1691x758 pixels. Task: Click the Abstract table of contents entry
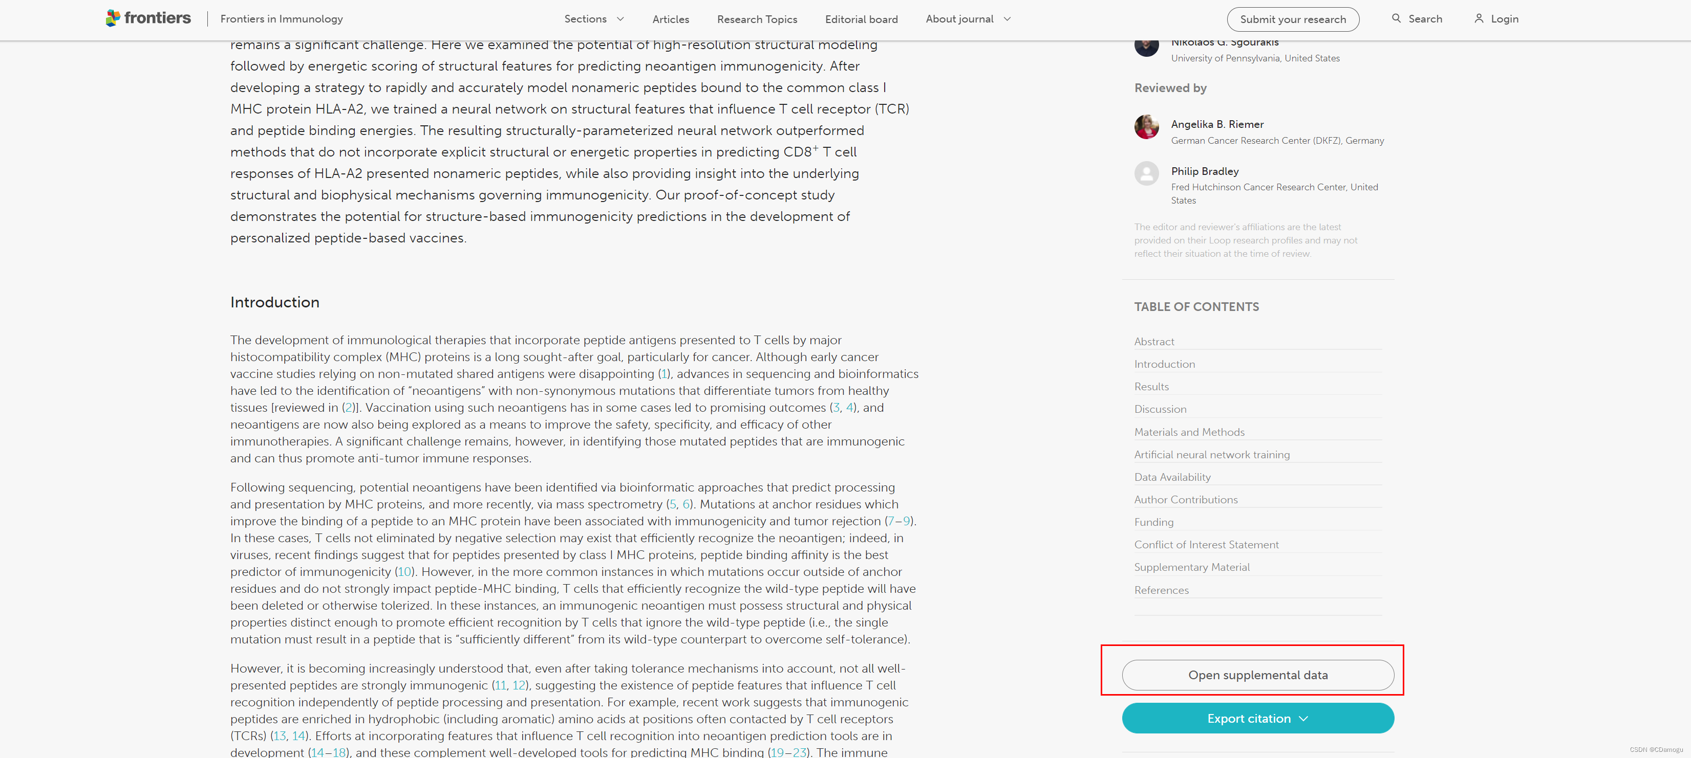1155,341
